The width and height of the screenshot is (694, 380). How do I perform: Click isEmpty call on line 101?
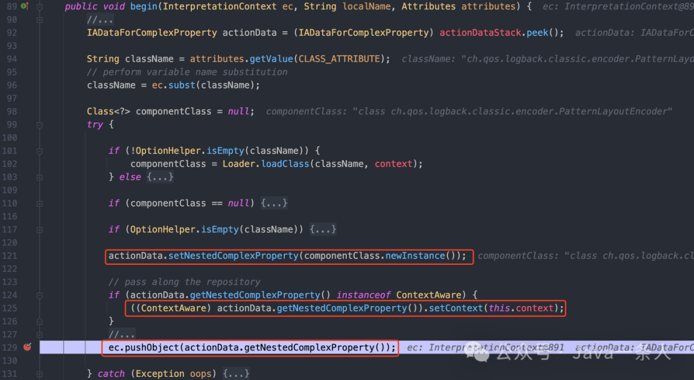(226, 151)
